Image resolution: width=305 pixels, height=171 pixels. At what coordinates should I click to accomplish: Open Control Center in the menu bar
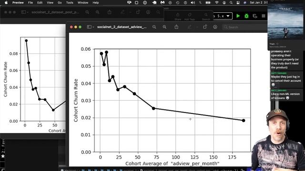tap(238, 3)
